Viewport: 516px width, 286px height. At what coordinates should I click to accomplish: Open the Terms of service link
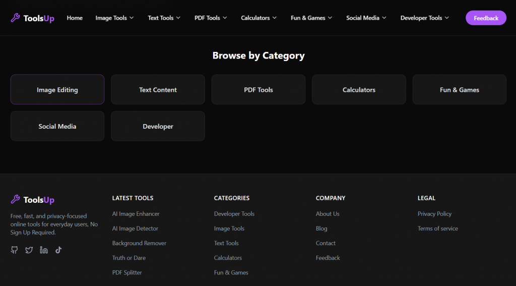(438, 228)
